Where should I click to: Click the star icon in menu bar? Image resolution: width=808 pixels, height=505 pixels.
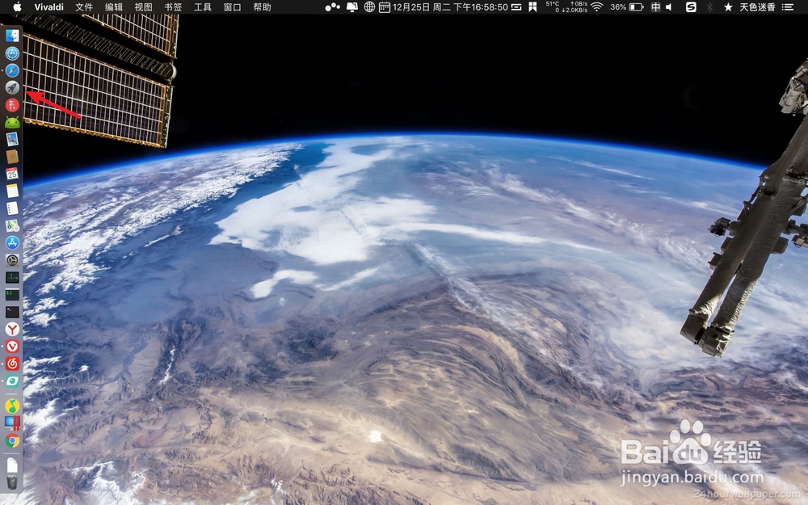(x=728, y=7)
